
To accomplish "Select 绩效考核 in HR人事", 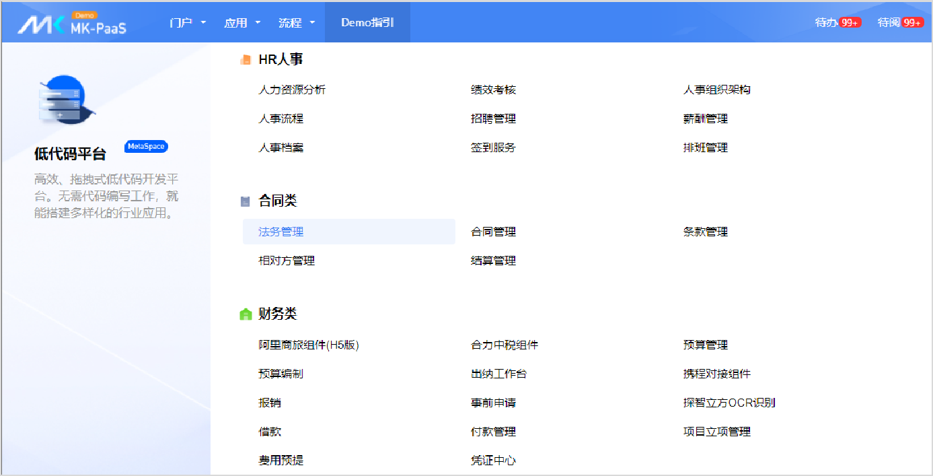I will 493,90.
